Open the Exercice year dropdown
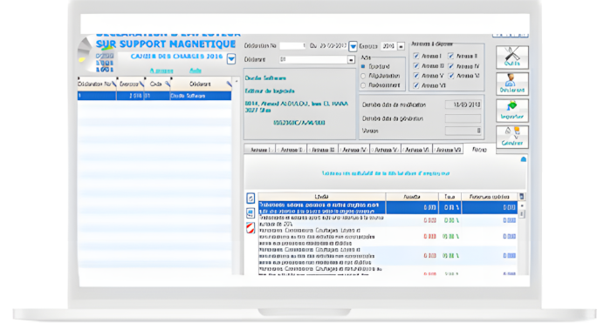This screenshot has width=611, height=323. [x=401, y=46]
